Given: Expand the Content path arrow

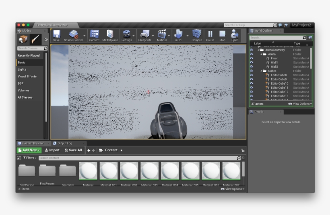Looking at the screenshot, I should [122, 150].
